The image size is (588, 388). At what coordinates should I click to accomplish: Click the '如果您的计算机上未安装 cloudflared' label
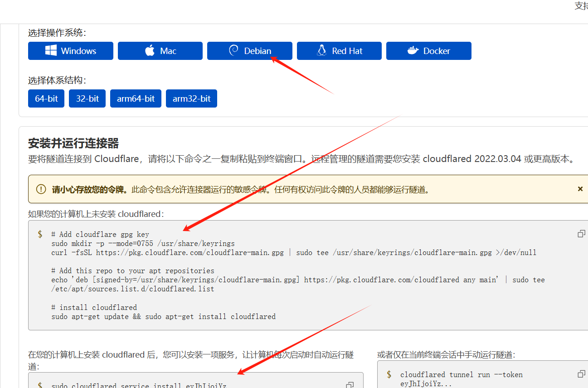[x=96, y=214]
